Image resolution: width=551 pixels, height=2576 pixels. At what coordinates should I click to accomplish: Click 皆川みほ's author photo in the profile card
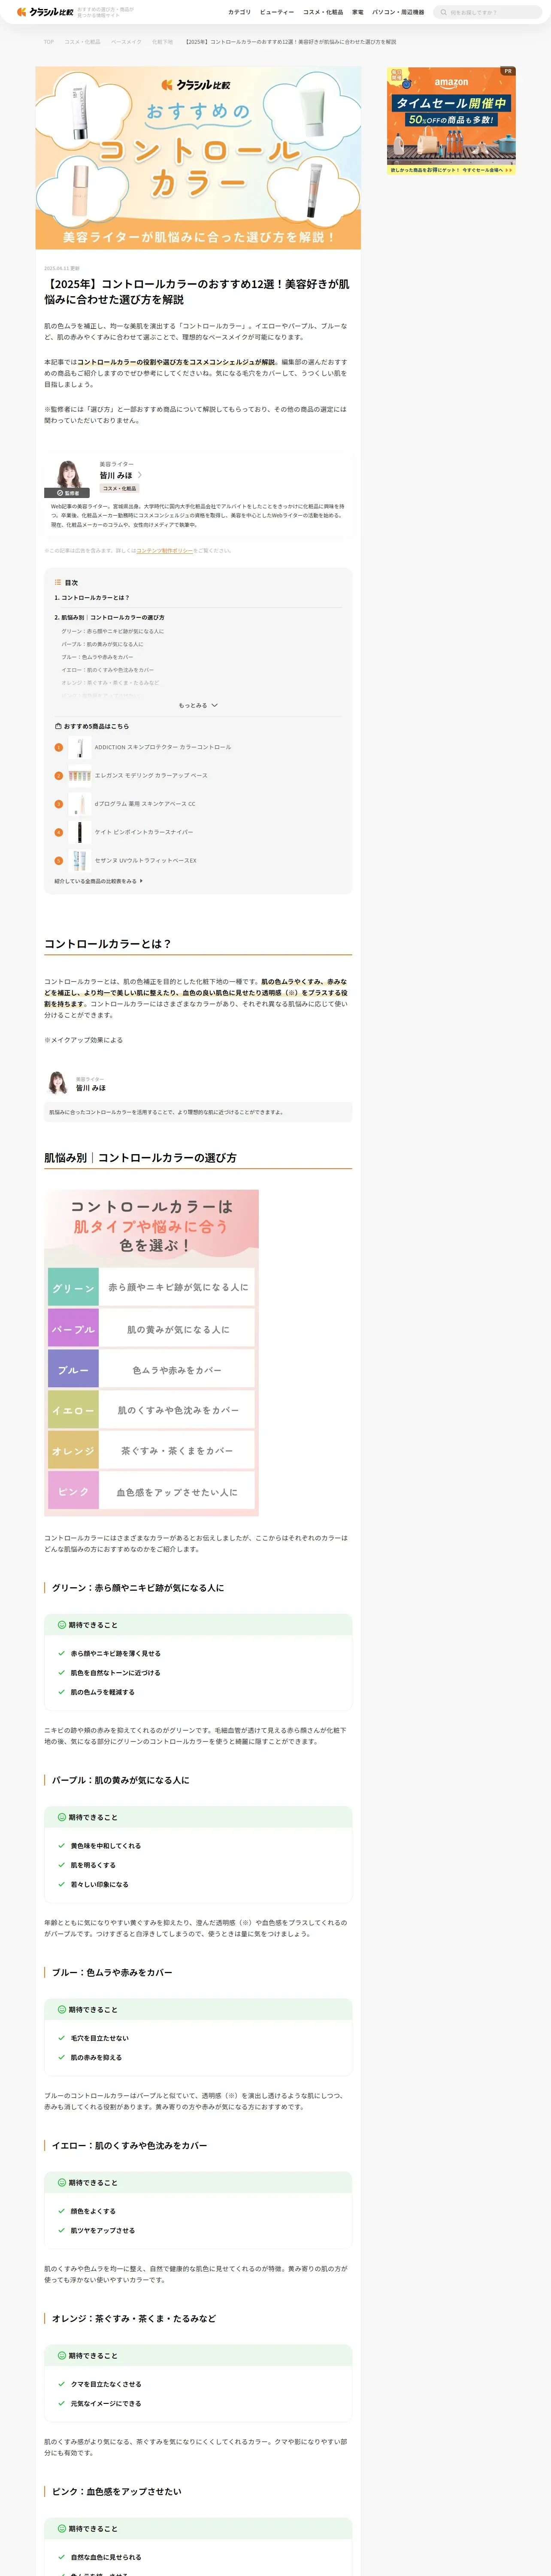coord(70,474)
